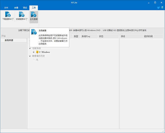Screen dimensions: 165x133
Task: Sort by the 类型 column header
Action: point(76,36)
